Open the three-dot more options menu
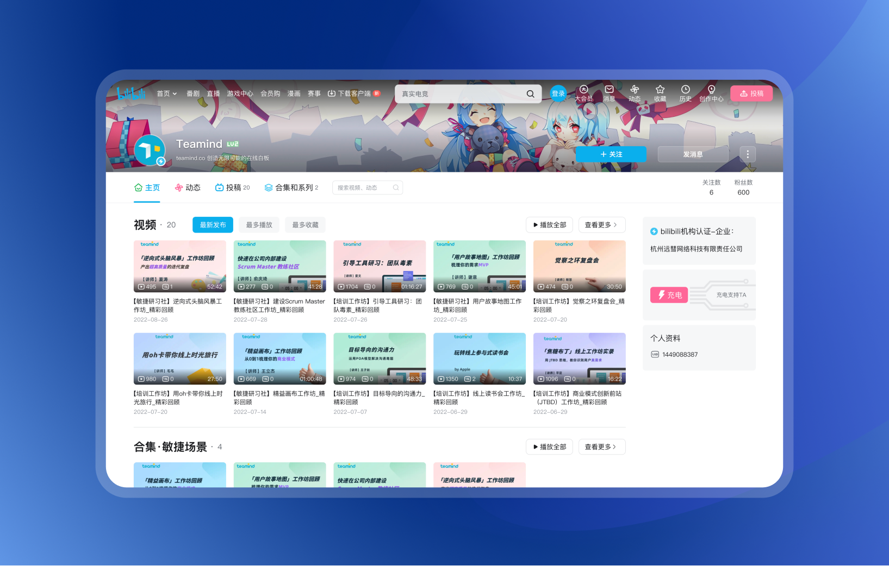This screenshot has width=889, height=566. [748, 154]
